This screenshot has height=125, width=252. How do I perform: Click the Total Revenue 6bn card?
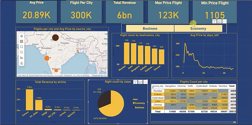[x=124, y=12]
